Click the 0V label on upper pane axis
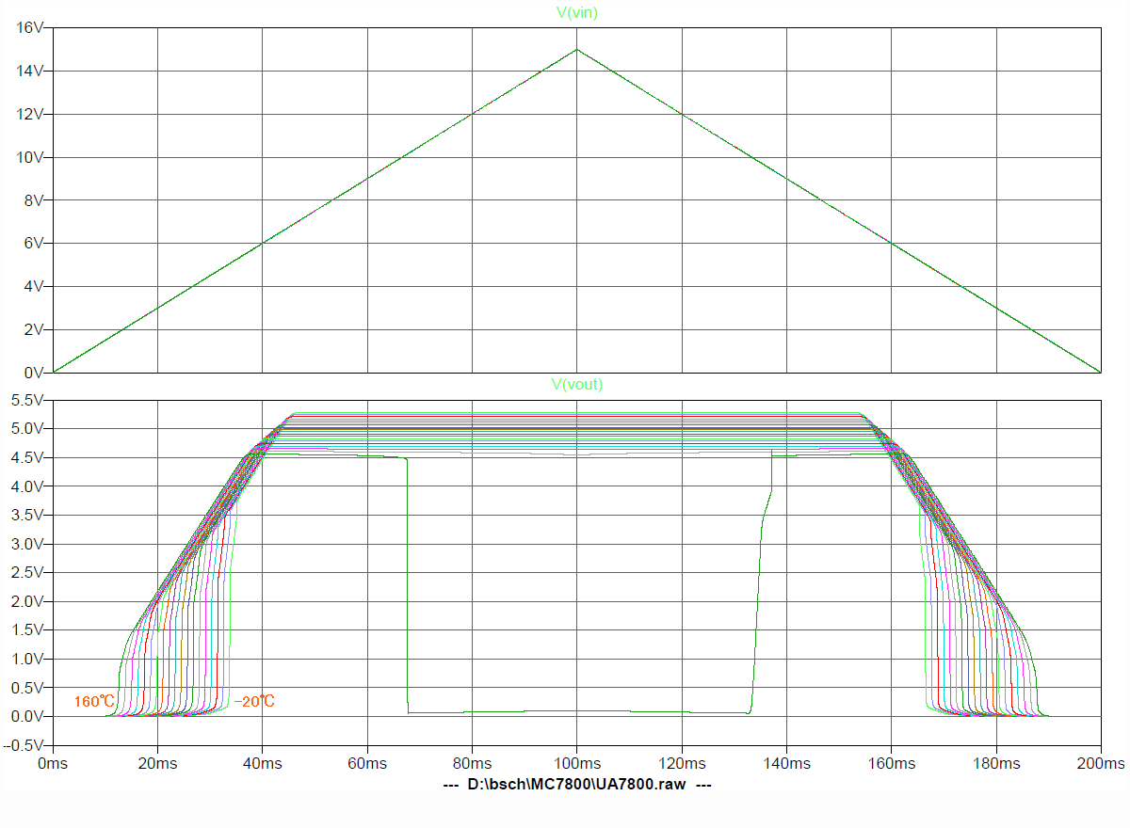Screen dimensions: 1130x828 (x=33, y=373)
